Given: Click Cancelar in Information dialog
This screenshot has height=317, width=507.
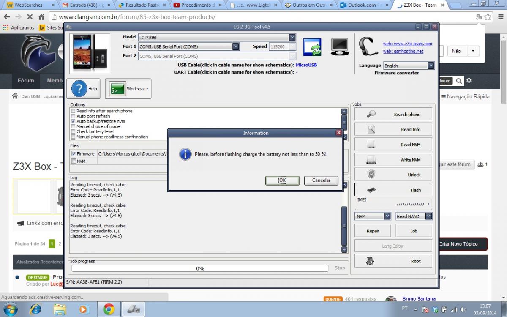Looking at the screenshot, I should [321, 180].
